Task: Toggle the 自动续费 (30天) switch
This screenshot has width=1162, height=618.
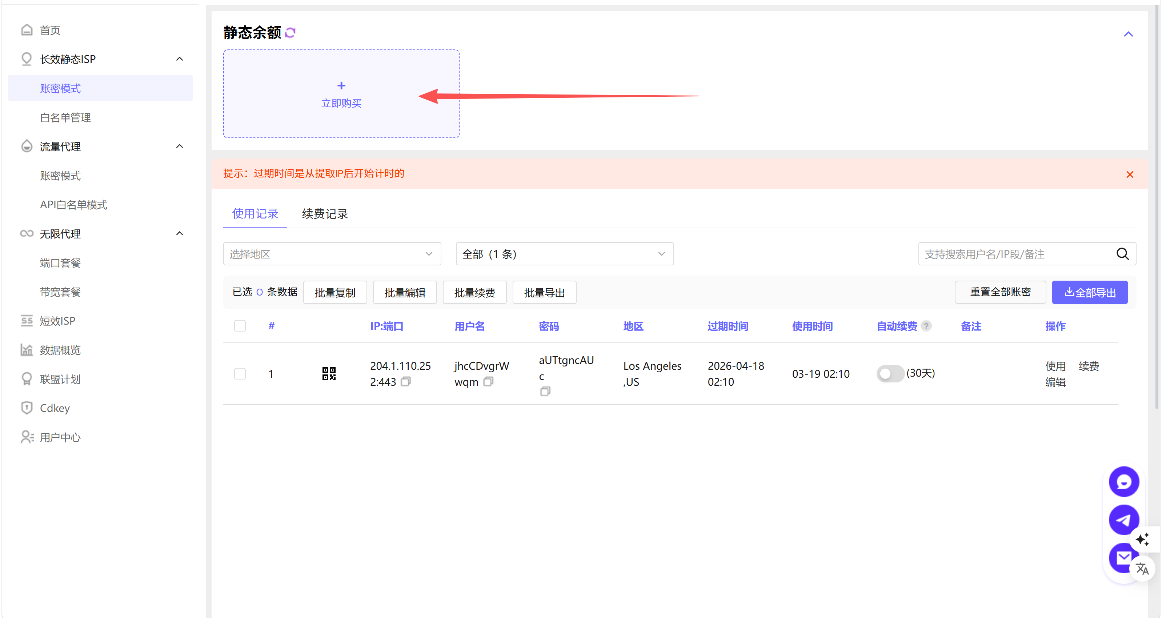Action: (890, 373)
